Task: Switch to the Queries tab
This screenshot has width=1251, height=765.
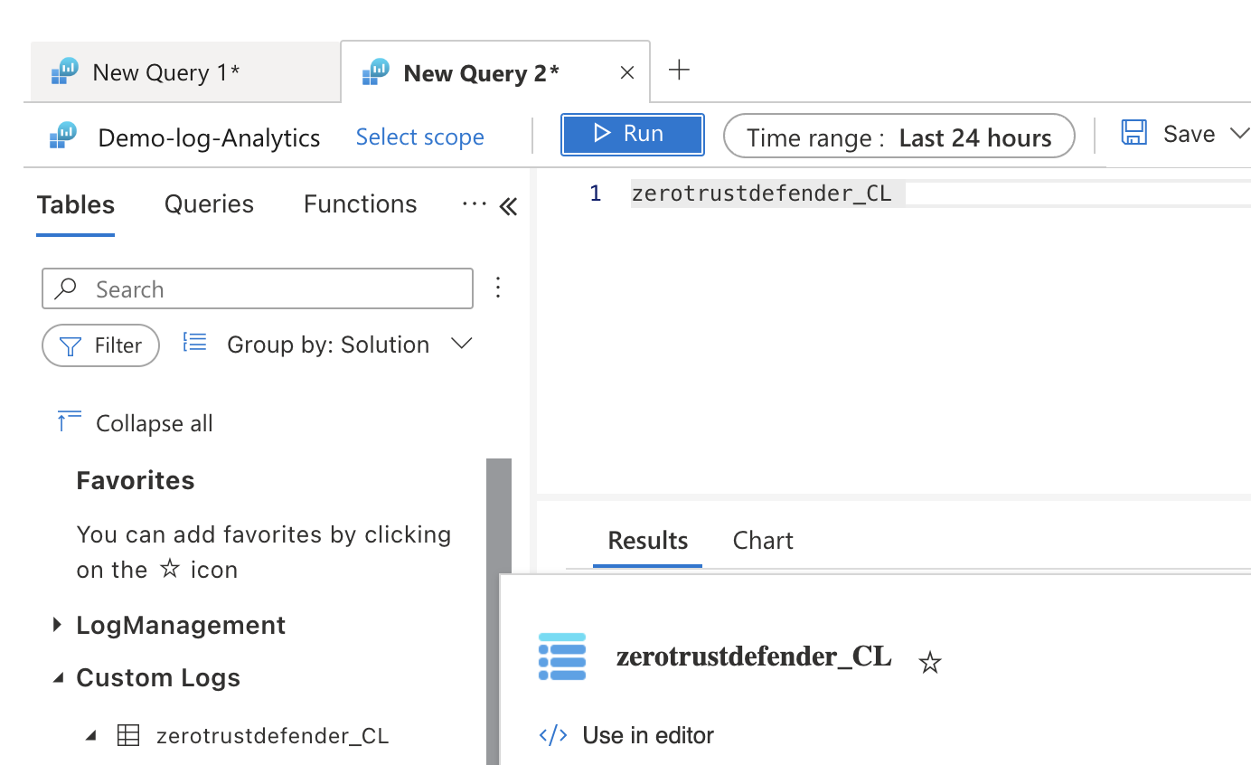Action: point(208,203)
